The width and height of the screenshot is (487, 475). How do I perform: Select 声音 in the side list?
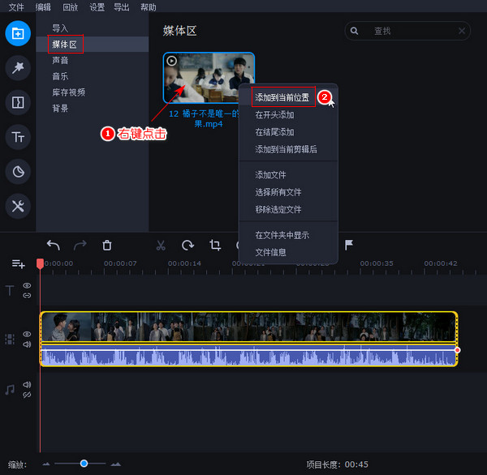(93, 60)
